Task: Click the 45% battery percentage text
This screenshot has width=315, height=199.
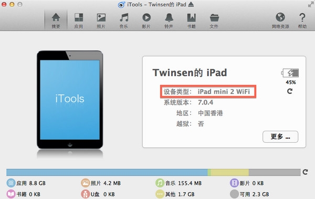Action: pos(291,82)
